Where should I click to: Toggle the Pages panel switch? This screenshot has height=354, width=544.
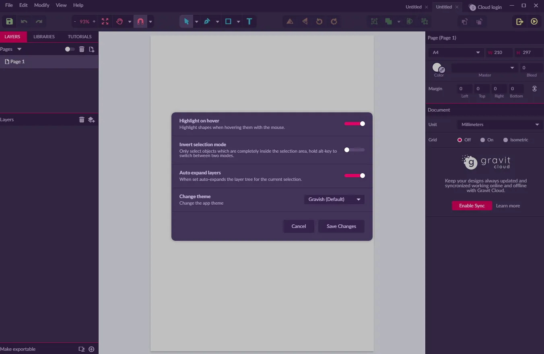(x=70, y=49)
